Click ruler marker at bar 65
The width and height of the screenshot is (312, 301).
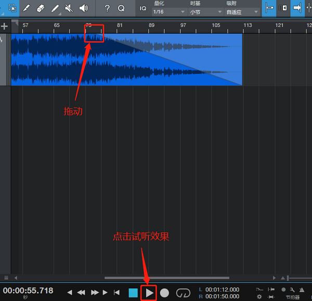tap(57, 26)
